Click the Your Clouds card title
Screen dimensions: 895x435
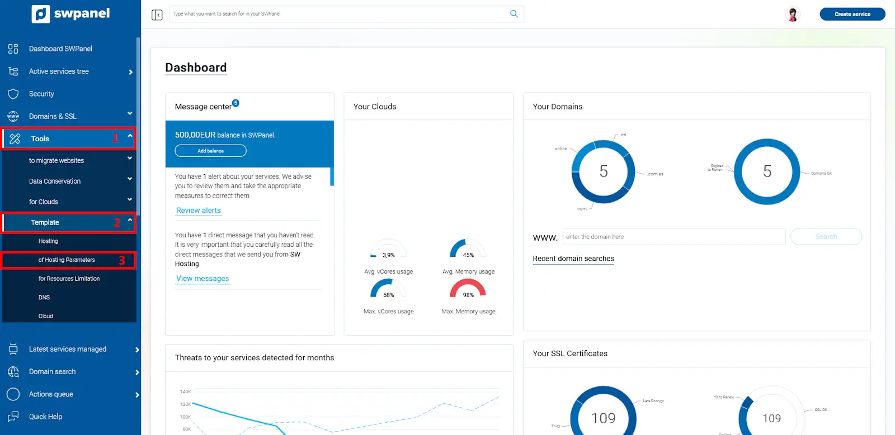click(375, 107)
